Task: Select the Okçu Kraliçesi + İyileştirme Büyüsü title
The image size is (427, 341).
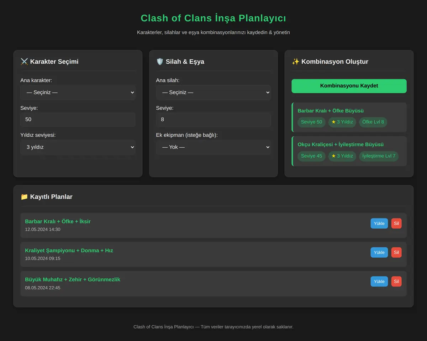Action: pos(341,145)
